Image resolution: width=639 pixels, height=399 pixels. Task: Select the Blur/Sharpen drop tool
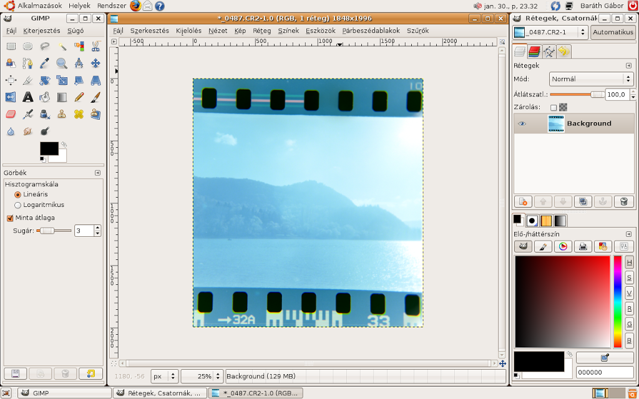[x=11, y=131]
